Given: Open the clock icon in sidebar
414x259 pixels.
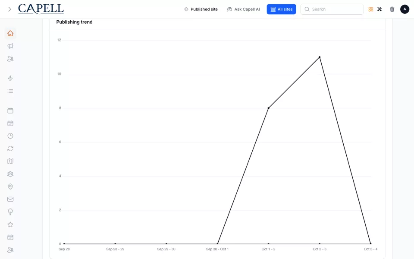Looking at the screenshot, I should pyautogui.click(x=10, y=136).
